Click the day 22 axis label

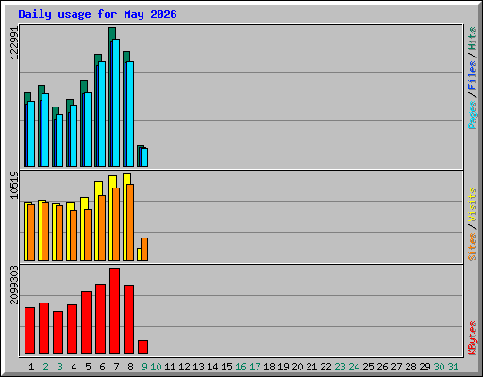pos(325,367)
